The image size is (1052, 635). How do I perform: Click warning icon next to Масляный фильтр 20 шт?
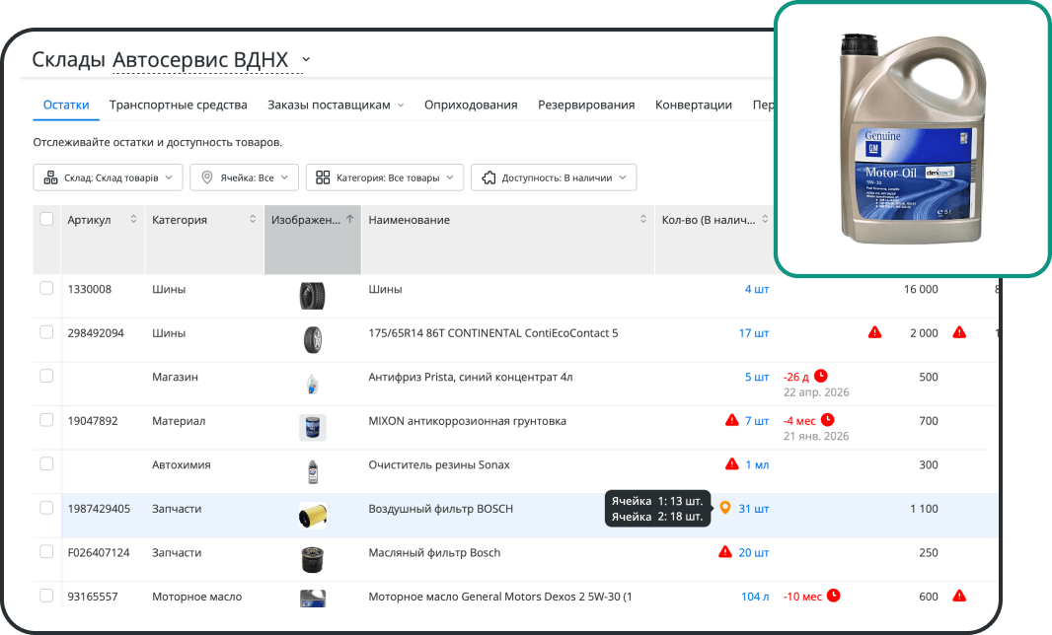point(725,552)
